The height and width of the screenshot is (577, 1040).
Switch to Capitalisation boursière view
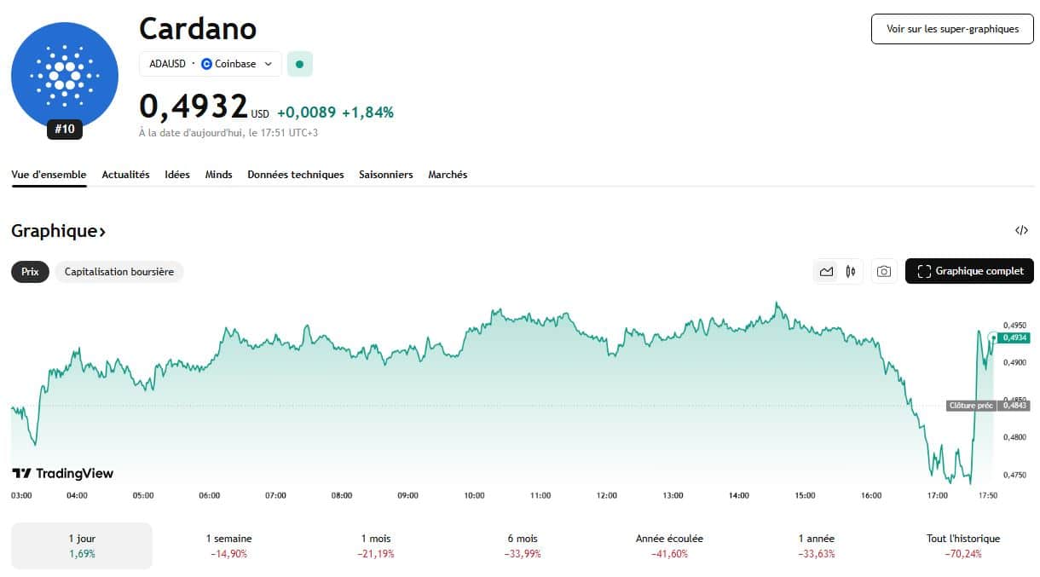coord(119,272)
